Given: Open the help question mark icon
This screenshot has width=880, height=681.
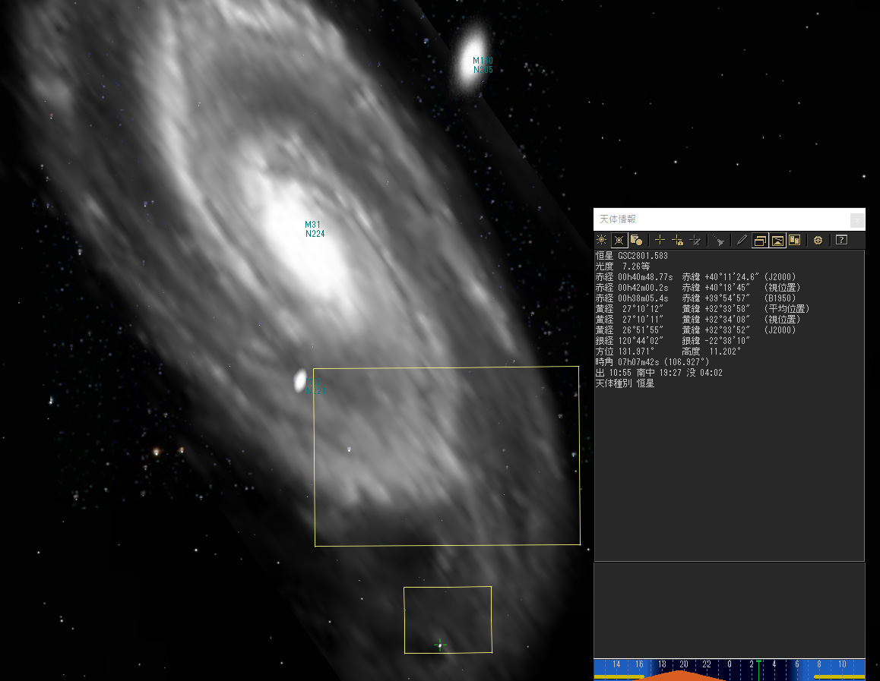Looking at the screenshot, I should click(x=841, y=241).
